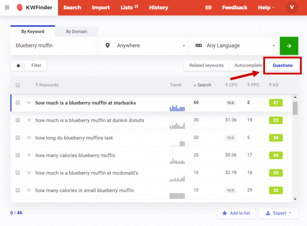Select the location pin icon

pyautogui.click(x=108, y=46)
